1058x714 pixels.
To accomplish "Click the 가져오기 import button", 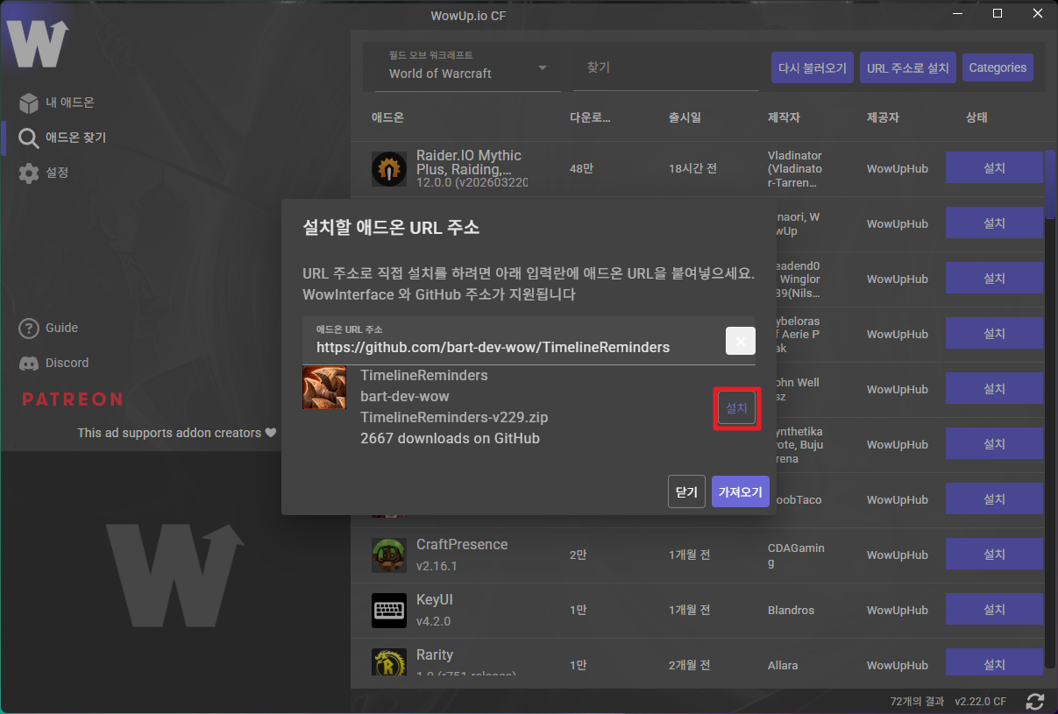I will click(x=741, y=492).
